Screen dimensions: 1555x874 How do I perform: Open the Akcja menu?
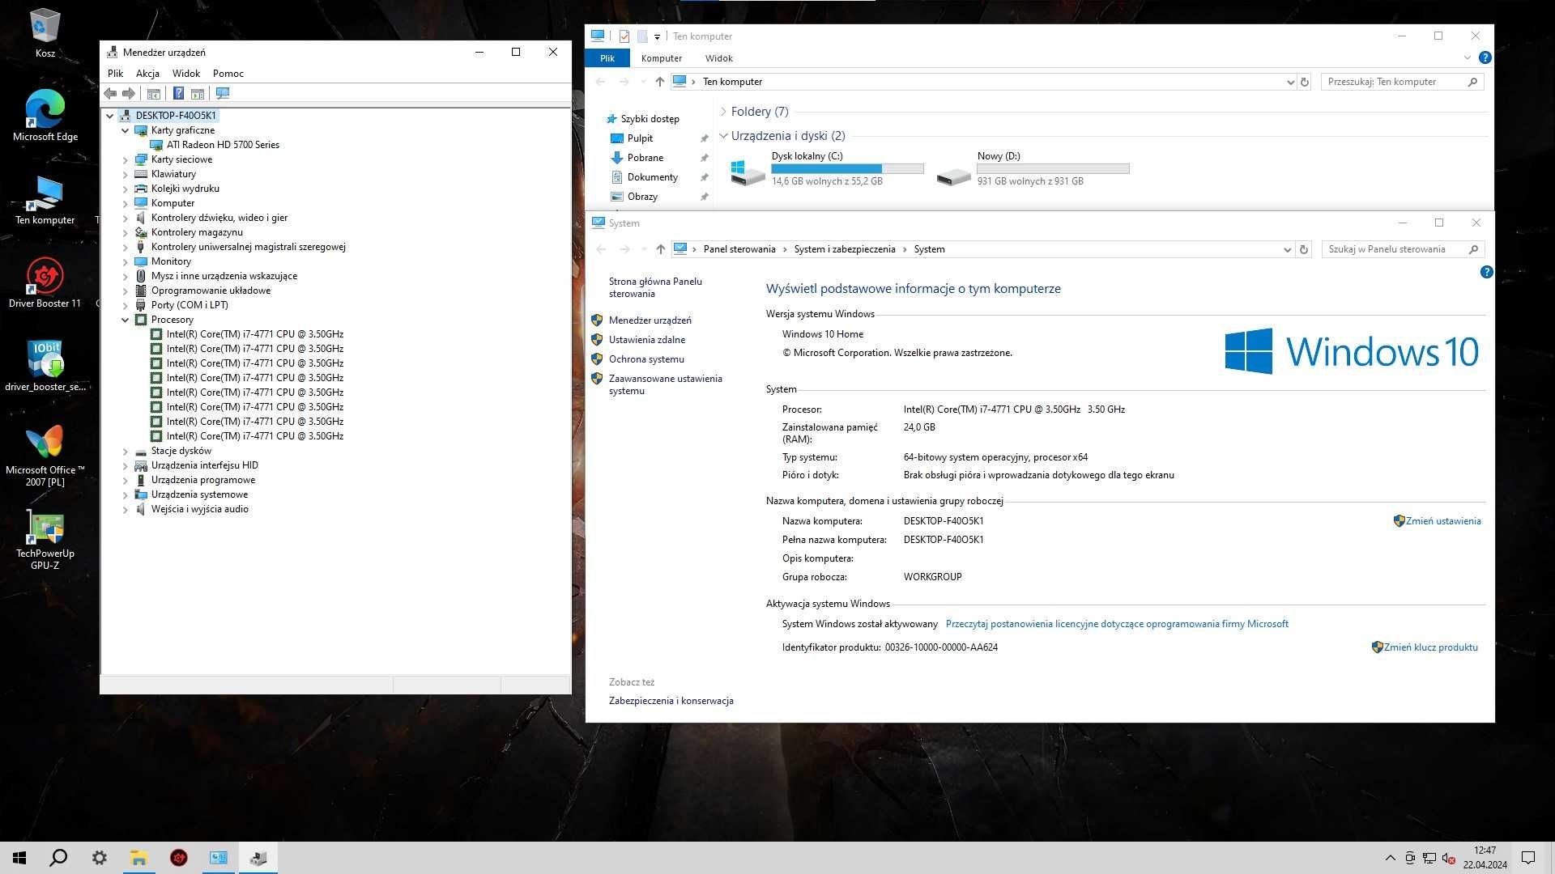tap(147, 73)
